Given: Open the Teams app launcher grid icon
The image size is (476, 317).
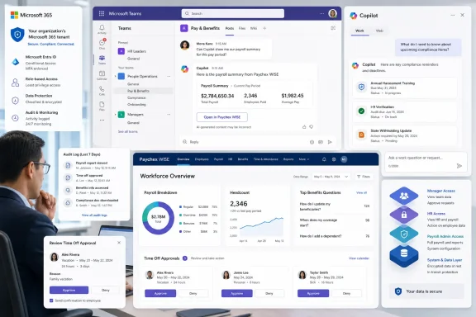Looking at the screenshot, I should click(102, 13).
